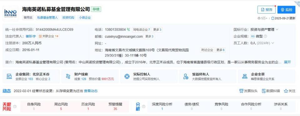300x116 pixels.
Task: Open the 报告 report button
Action: click(267, 10)
